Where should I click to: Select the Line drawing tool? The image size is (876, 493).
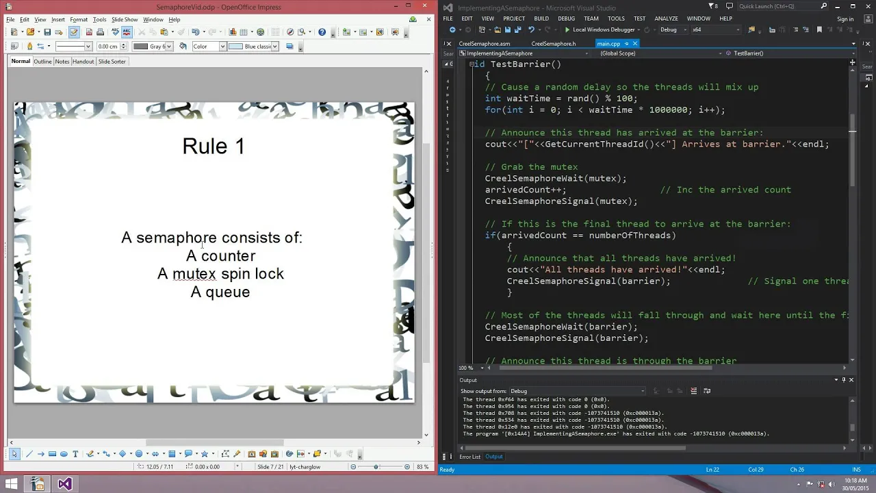click(29, 453)
